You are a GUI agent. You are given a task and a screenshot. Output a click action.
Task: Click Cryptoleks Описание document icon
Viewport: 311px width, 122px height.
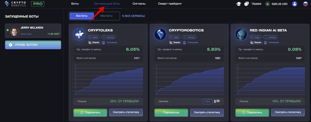[x=103, y=42]
